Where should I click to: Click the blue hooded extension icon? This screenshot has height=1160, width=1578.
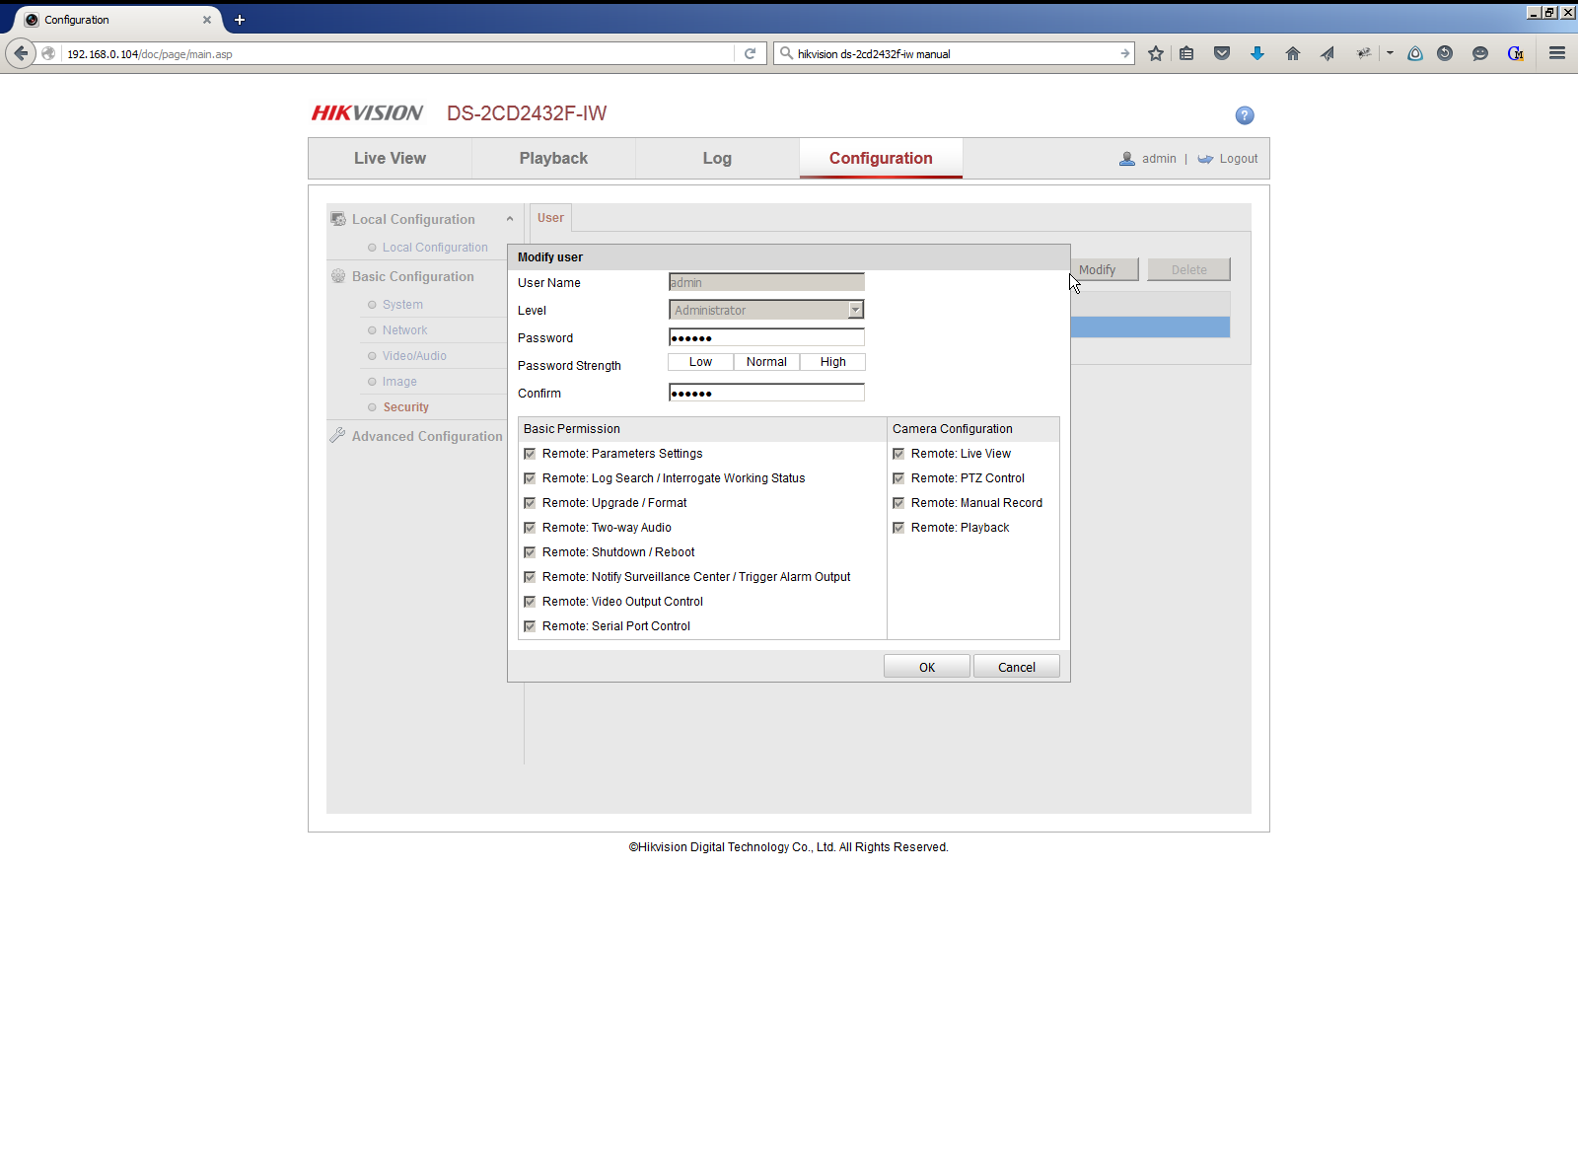(x=1415, y=53)
